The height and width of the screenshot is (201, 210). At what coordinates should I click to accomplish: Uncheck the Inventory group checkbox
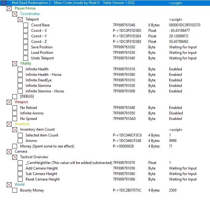click(x=9, y=124)
